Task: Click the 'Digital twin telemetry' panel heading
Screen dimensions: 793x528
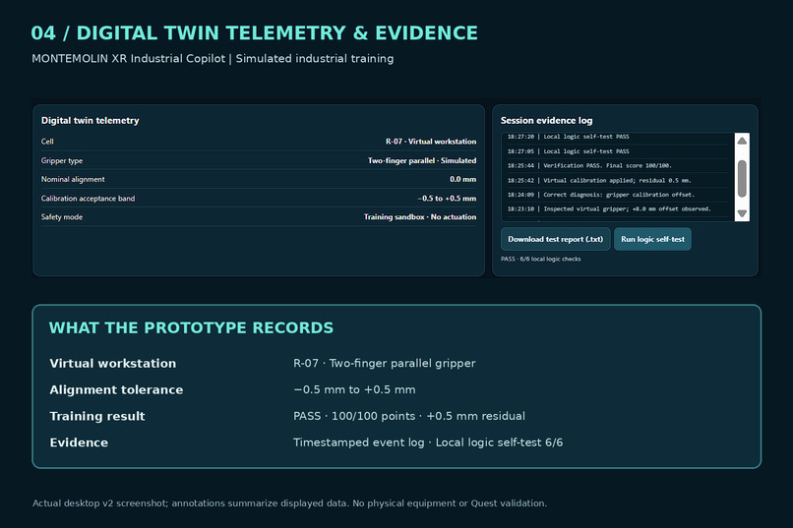Action: [x=90, y=120]
